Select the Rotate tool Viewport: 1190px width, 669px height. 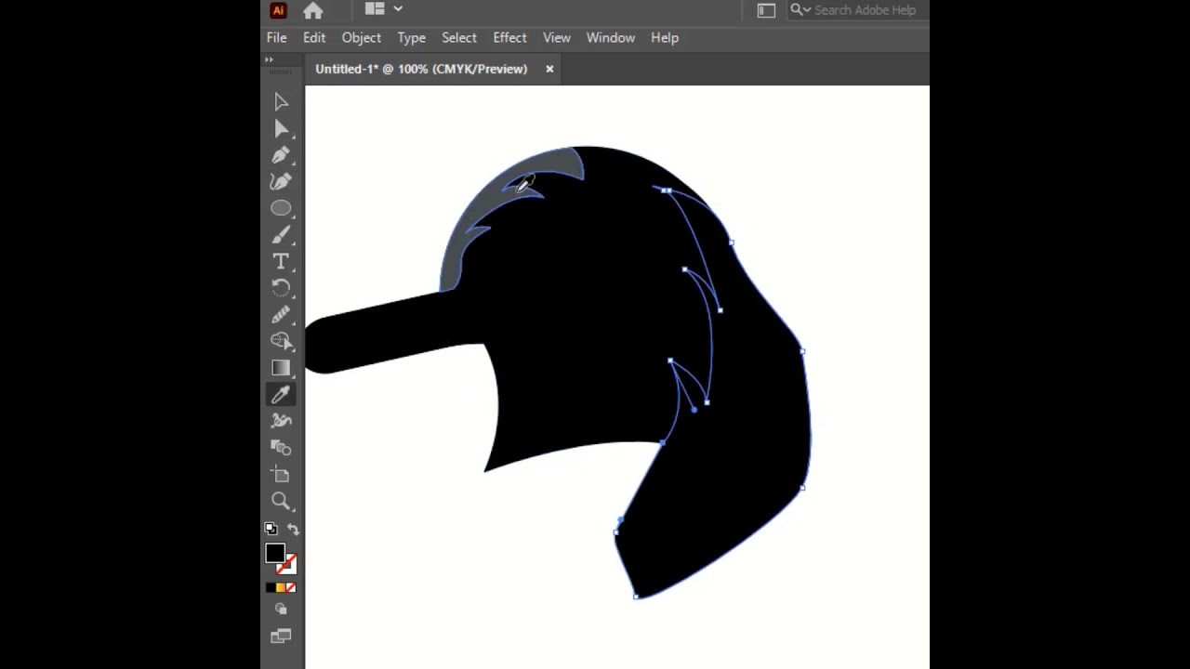[x=281, y=288]
